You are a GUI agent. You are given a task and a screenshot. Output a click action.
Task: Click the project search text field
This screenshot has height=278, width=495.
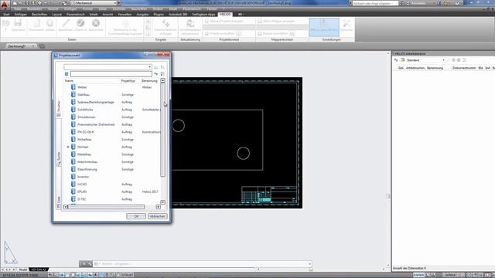[111, 74]
